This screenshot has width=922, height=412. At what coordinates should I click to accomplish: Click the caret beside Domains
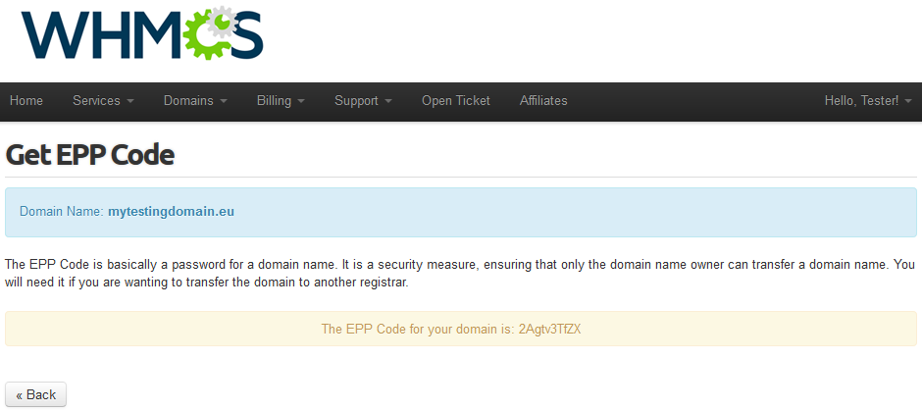click(224, 102)
